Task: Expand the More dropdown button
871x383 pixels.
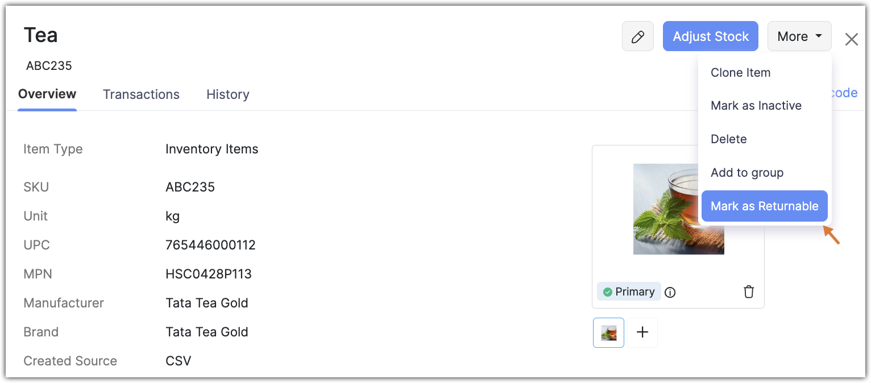Action: 799,37
